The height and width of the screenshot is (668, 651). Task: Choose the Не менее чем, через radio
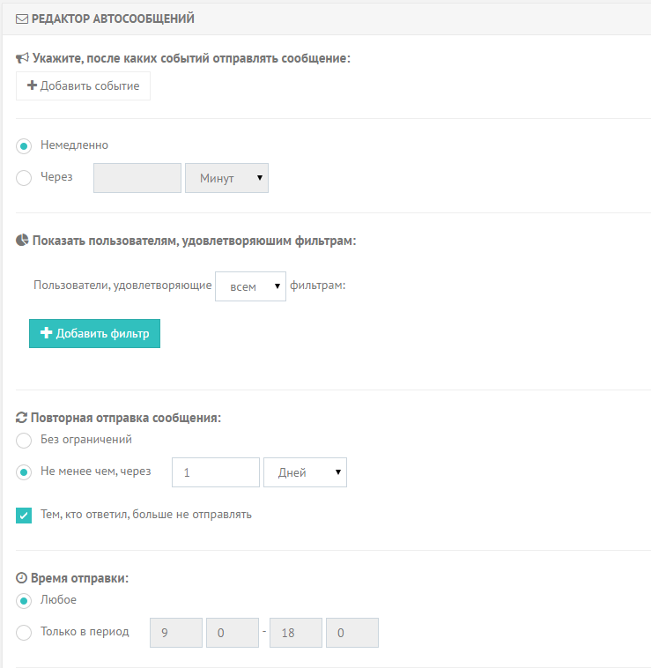[24, 472]
